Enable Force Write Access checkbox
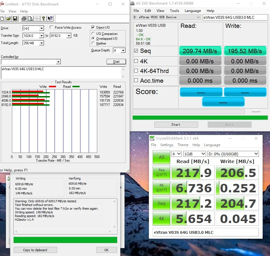270x256 pixels. [51, 27]
